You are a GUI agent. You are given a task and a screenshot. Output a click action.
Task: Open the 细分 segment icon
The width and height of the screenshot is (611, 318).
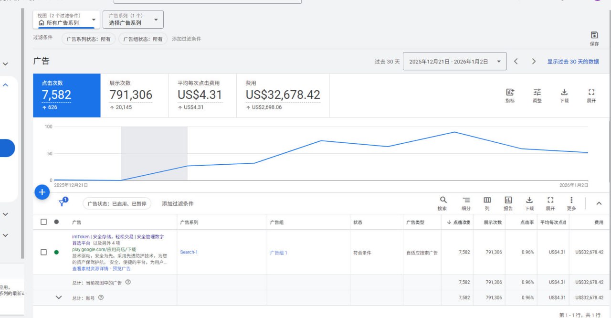[466, 200]
